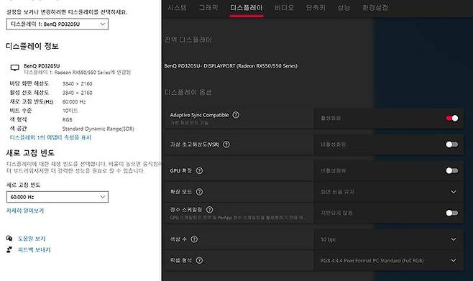
Task: Click the 60.000 Hz value under display info
Action: 74,101
